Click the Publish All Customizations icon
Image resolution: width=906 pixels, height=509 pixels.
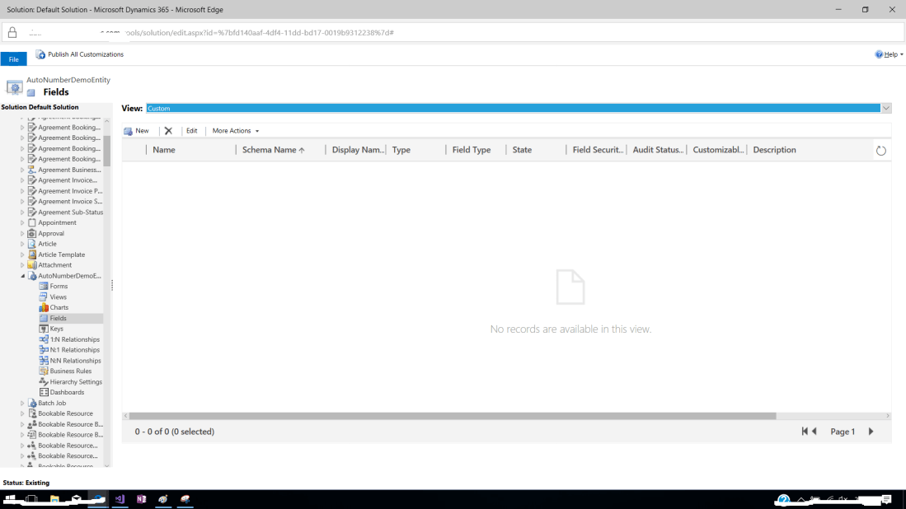pos(40,54)
